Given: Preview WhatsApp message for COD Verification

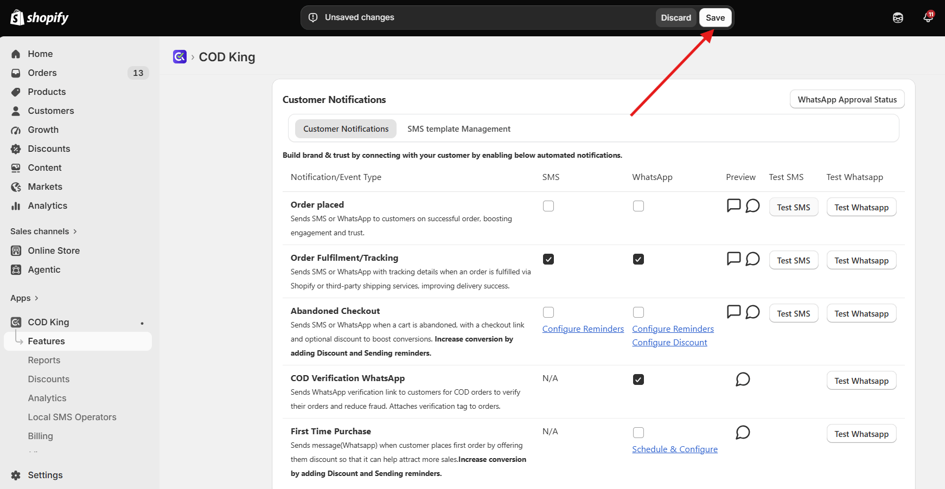Looking at the screenshot, I should 743,379.
